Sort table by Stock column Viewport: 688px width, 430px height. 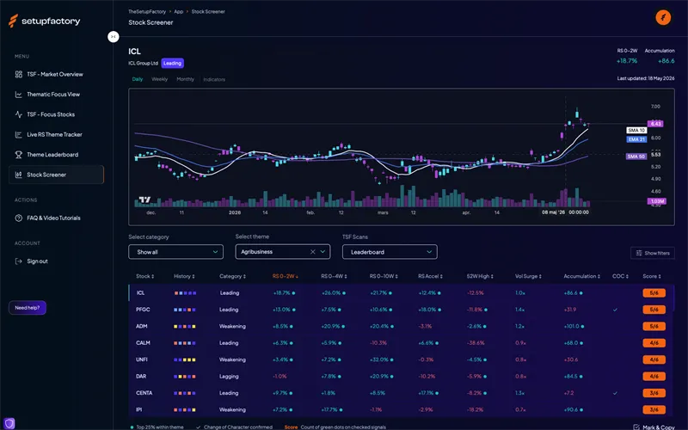pyautogui.click(x=144, y=276)
